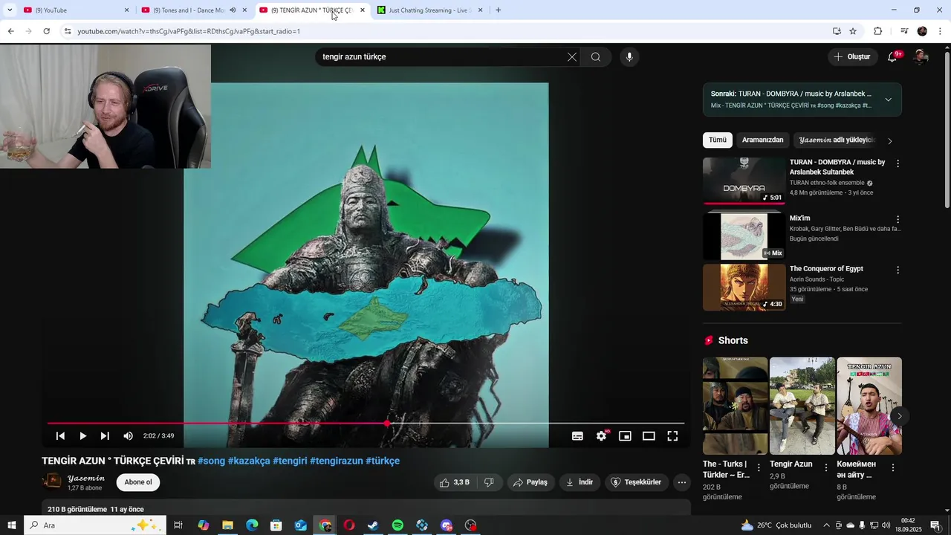Viewport: 951px width, 535px height.
Task: Click the address bar URL
Action: coord(189,31)
